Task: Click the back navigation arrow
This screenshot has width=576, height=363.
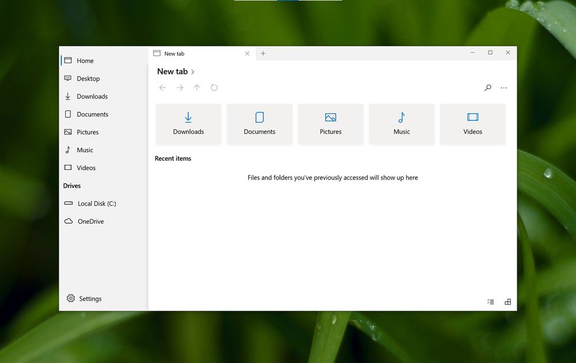Action: tap(162, 87)
